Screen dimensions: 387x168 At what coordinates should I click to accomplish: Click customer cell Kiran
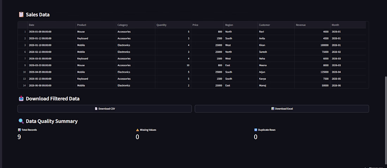coord(276,45)
